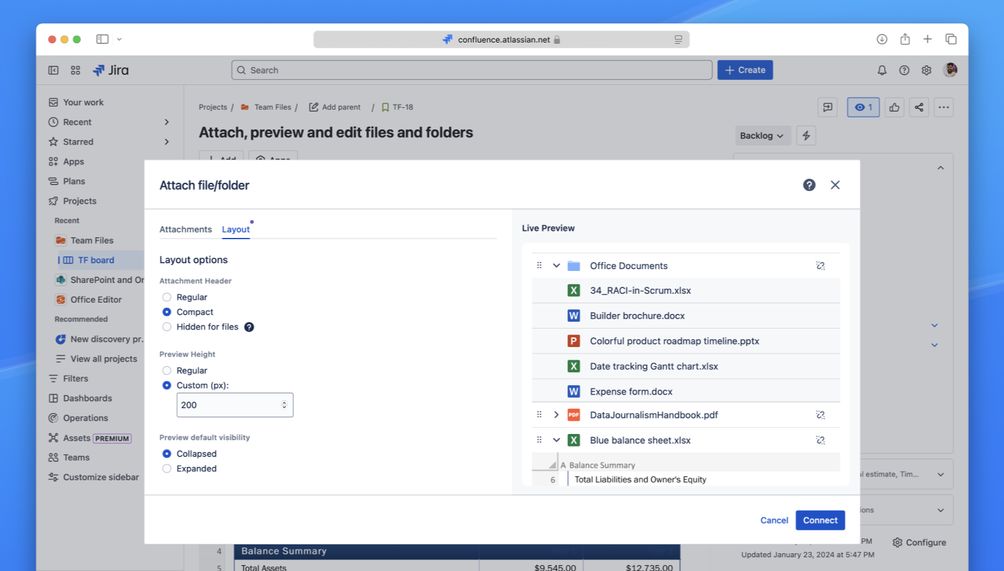Click Cancel in the dialog

coord(774,520)
